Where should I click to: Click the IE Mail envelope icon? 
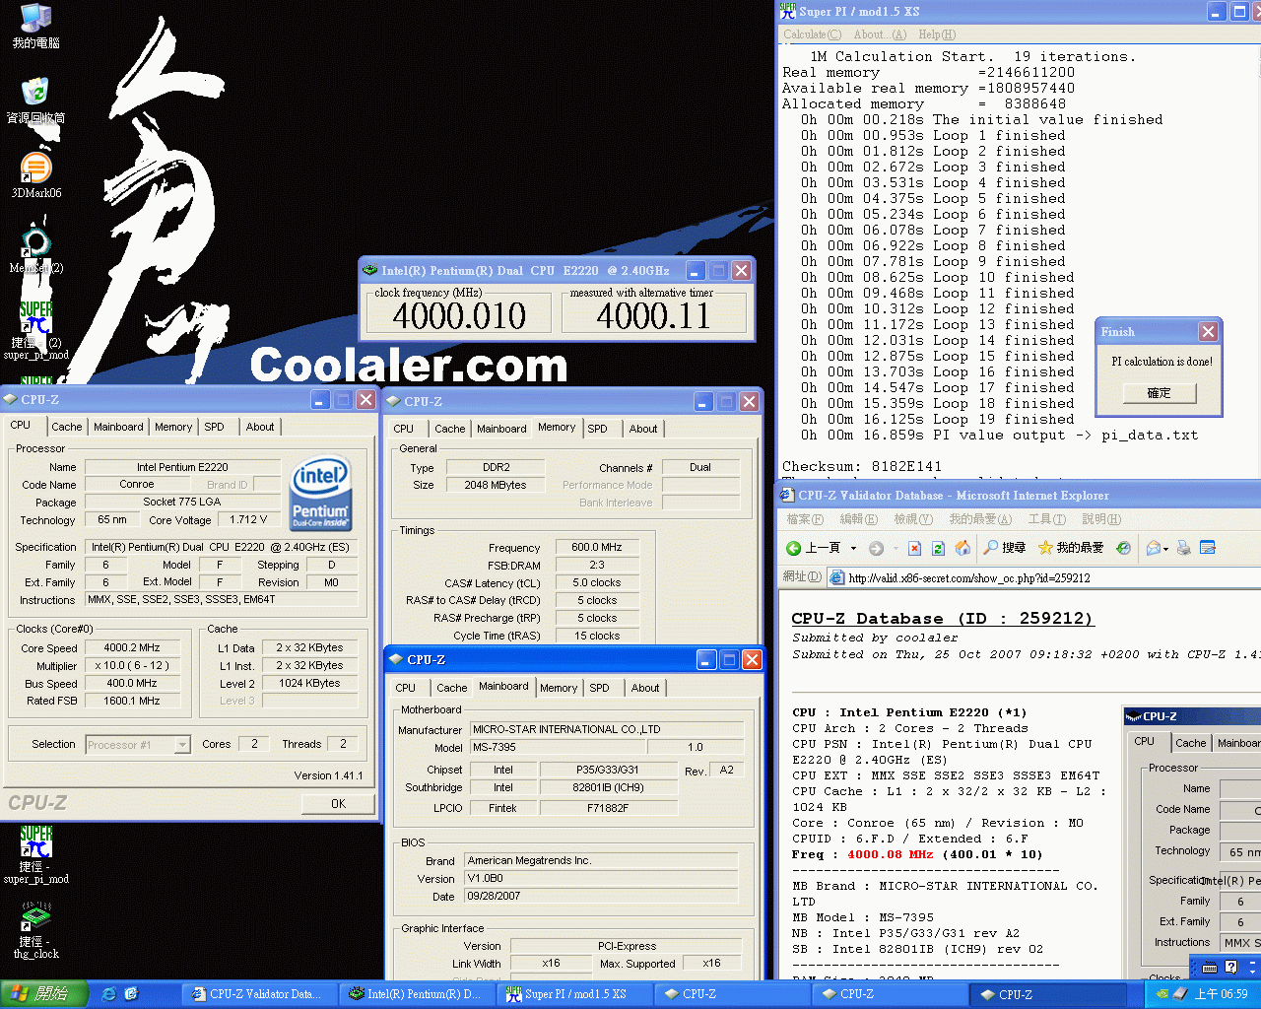1154,548
